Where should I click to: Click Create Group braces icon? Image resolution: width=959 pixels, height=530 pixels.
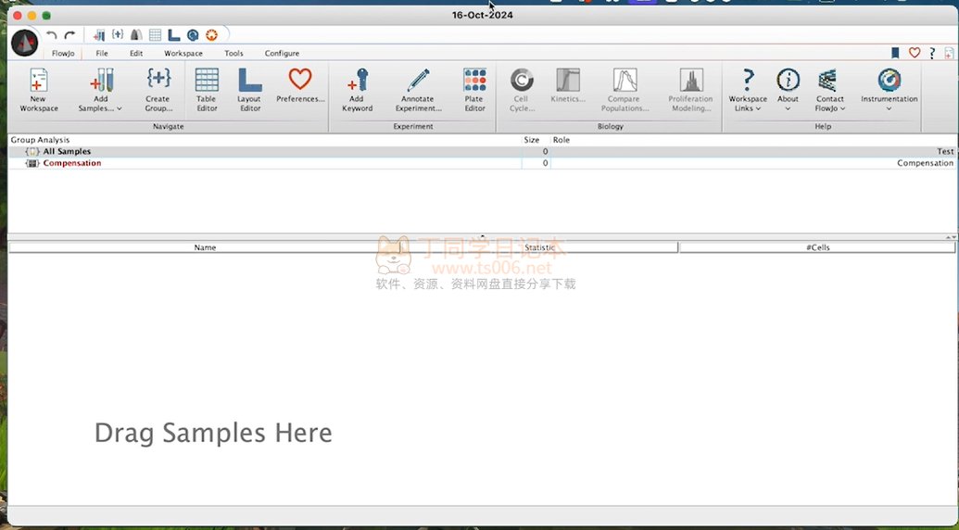click(x=158, y=82)
